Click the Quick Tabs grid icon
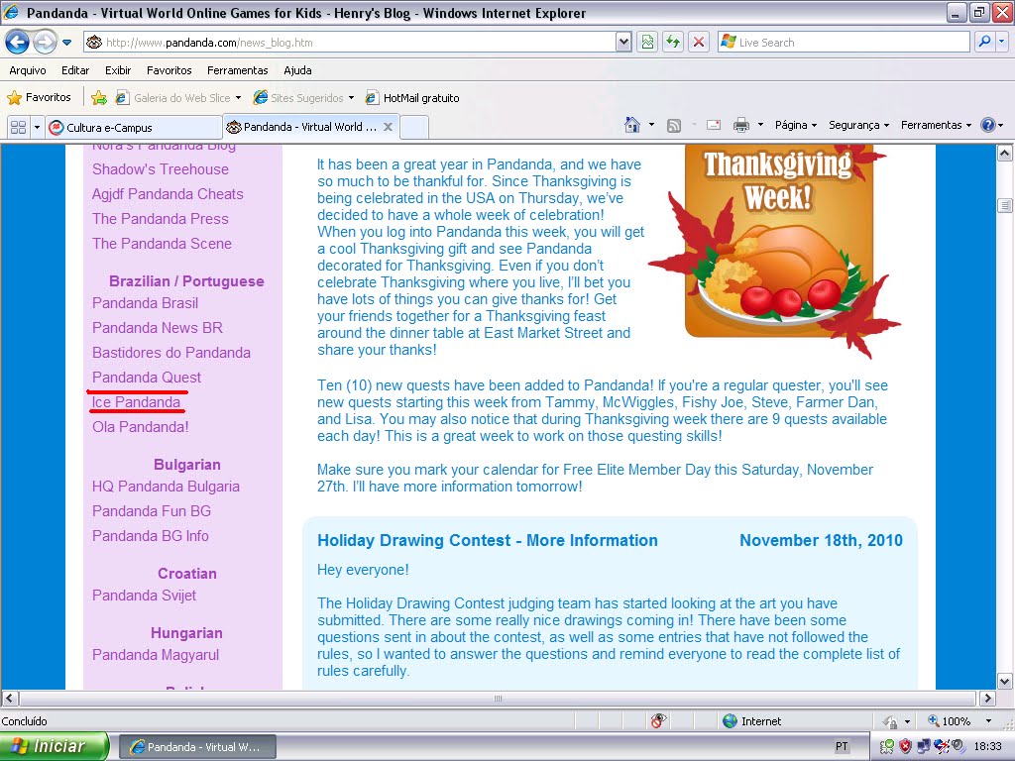The image size is (1015, 761). tap(18, 128)
